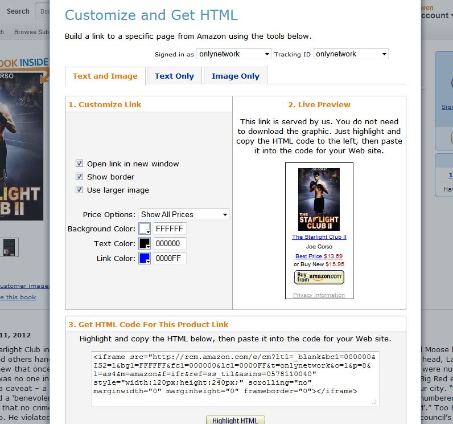This screenshot has height=424, width=453.
Task: Open account menu in background page header
Action: [437, 15]
